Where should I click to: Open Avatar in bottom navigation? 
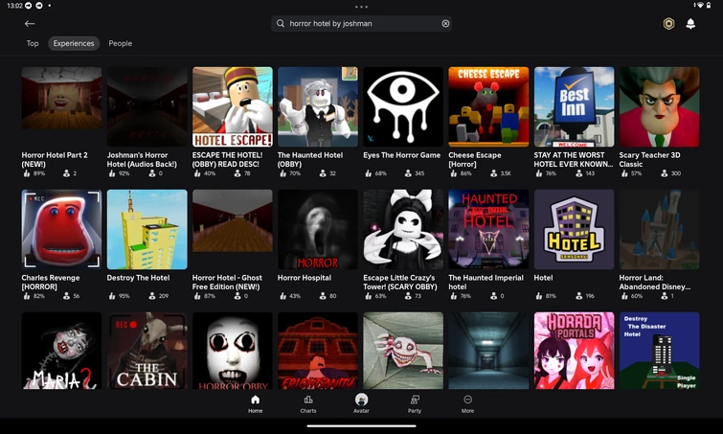click(x=362, y=403)
